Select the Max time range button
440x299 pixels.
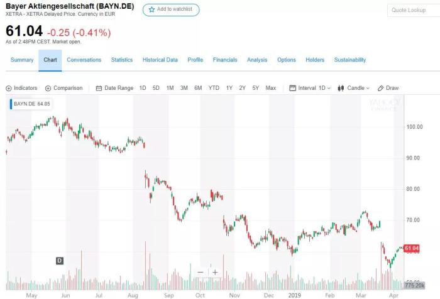[271, 88]
